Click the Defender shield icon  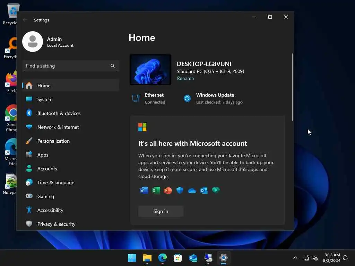180,190
